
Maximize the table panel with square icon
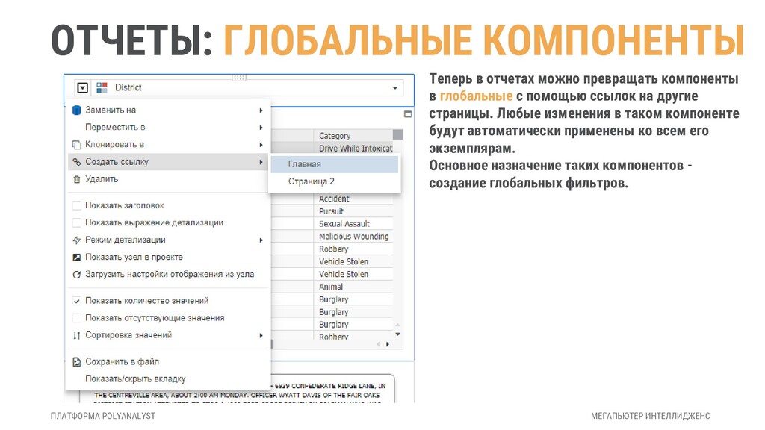point(408,114)
